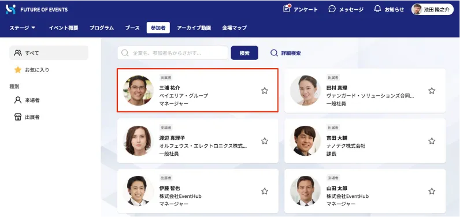Select the 来場者 person icon filter
The width and height of the screenshot is (460, 217).
point(18,100)
